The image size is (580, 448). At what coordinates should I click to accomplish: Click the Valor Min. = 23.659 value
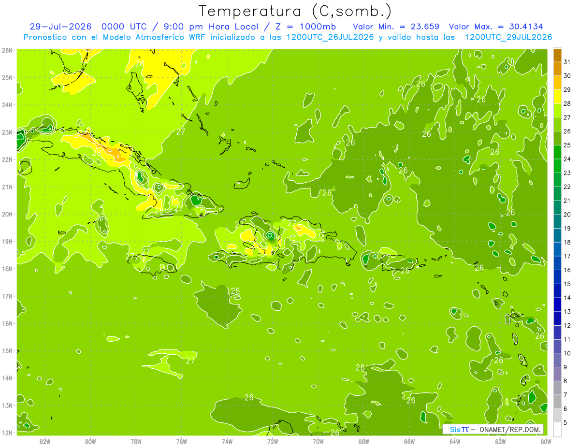pos(396,26)
